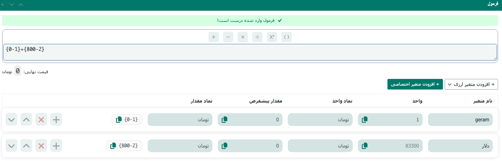Click the افزودن متغیر اختصاصی button
502x161 pixels.
[415, 84]
